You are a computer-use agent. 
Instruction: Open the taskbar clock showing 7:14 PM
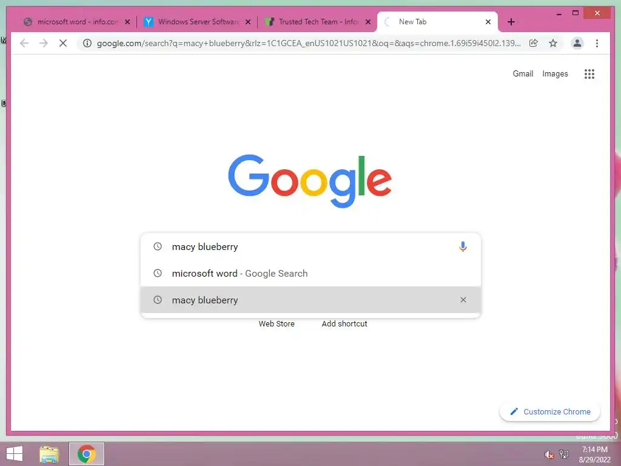[594, 454]
